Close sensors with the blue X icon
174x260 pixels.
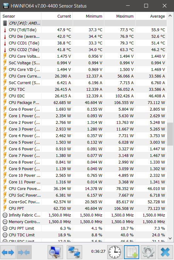[165, 252]
